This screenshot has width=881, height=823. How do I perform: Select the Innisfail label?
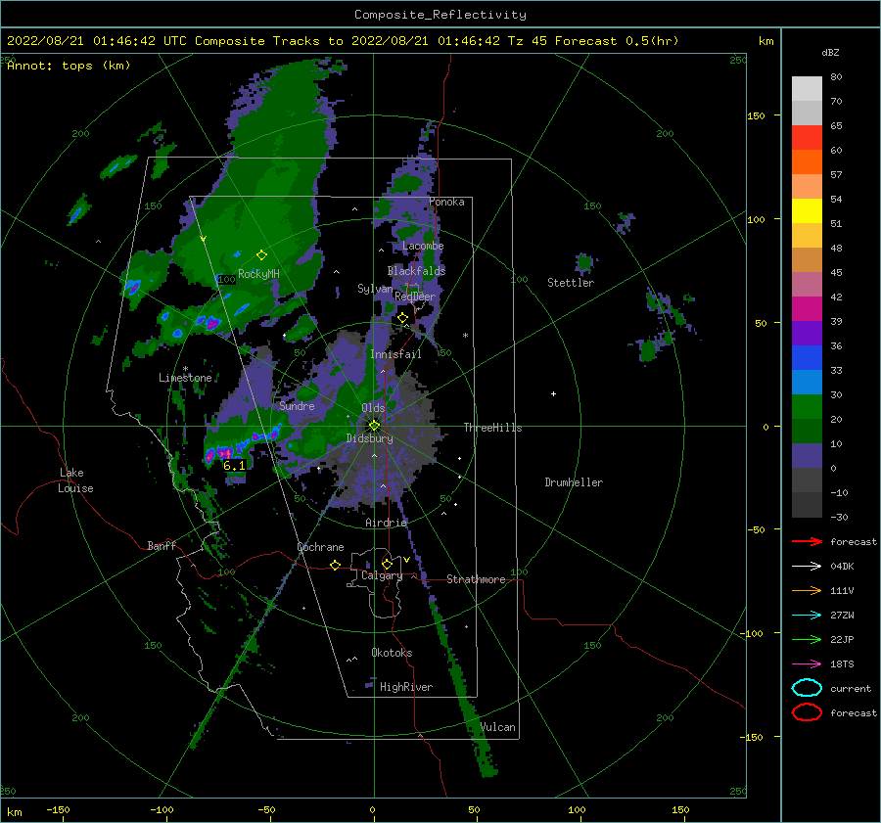(x=395, y=354)
